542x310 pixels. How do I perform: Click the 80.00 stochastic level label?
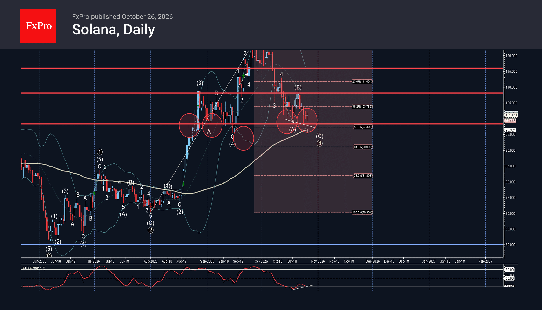click(x=509, y=270)
